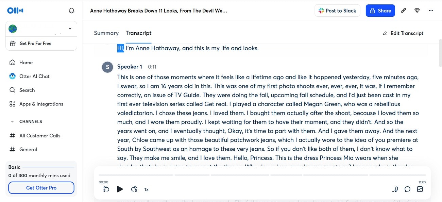Screen dimensions: 442x202
Task: Skip forward five seconds
Action: coord(134,189)
